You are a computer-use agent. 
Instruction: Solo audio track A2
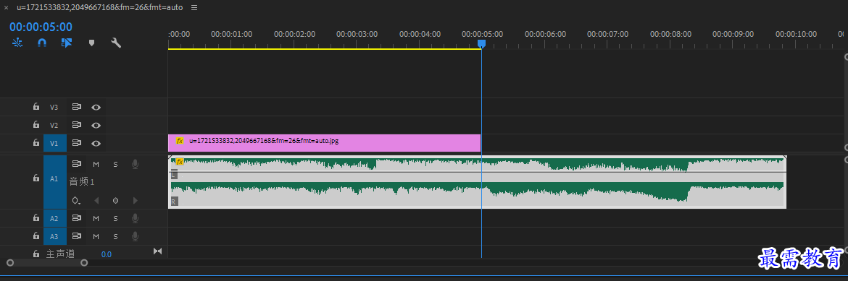pyautogui.click(x=115, y=218)
